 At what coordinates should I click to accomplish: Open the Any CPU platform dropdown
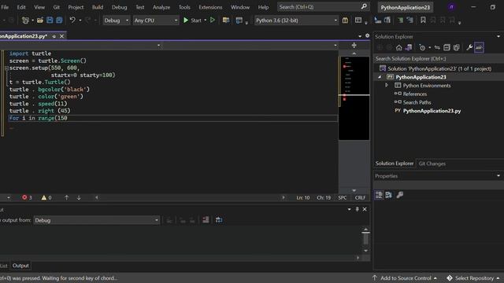(x=156, y=20)
